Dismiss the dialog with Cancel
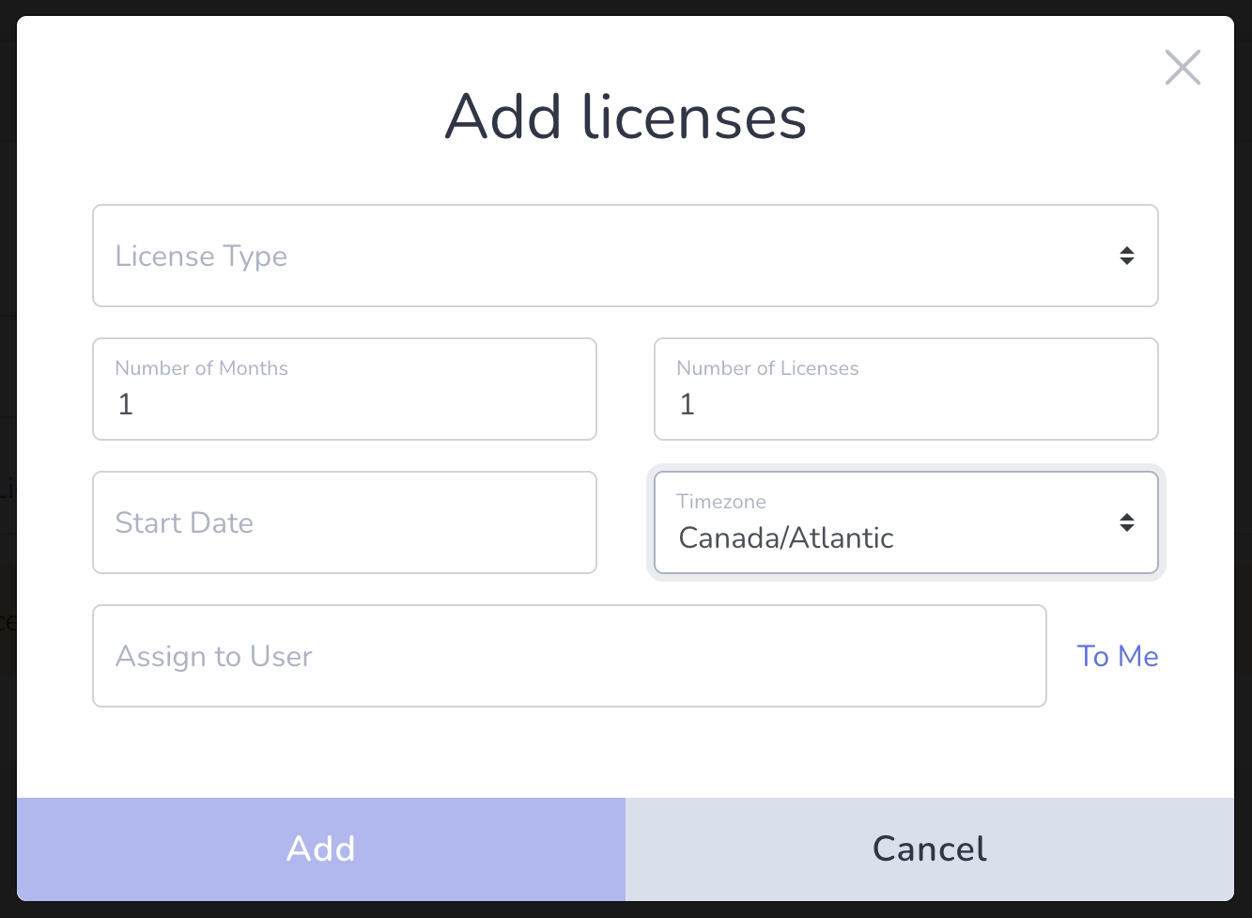Image resolution: width=1252 pixels, height=918 pixels. (930, 849)
